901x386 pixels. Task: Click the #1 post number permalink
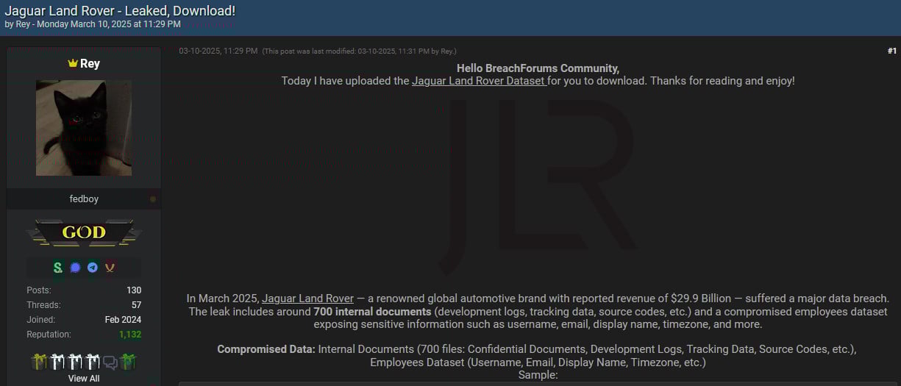click(x=891, y=51)
